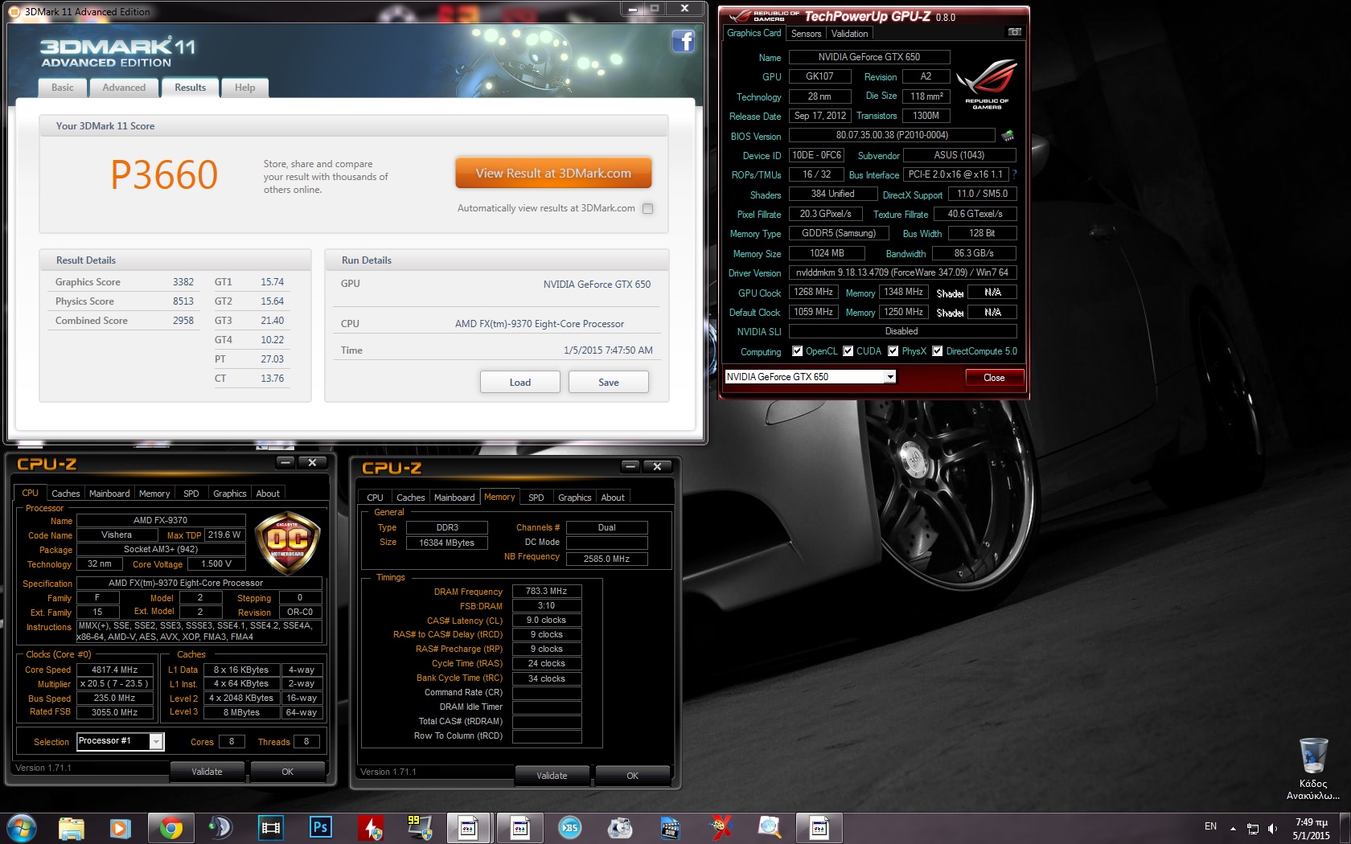
Task: Click the Close button in GPU-Z
Action: coord(994,377)
